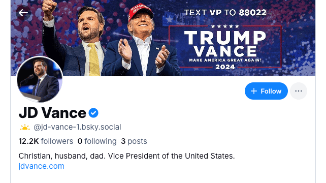This screenshot has width=326, height=183.
Task: Click the blue verified checkmark badge
Action: (93, 113)
